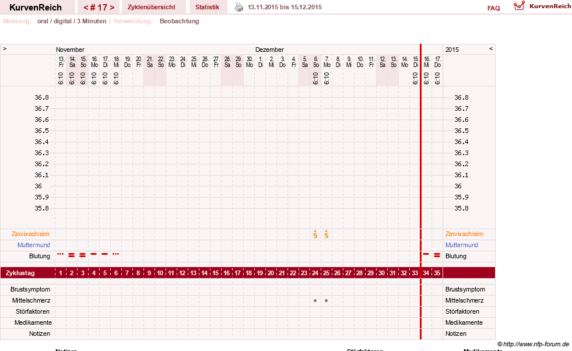This screenshot has width=572, height=351.
Task: Click the left Medikamente row label
Action: pyautogui.click(x=33, y=322)
